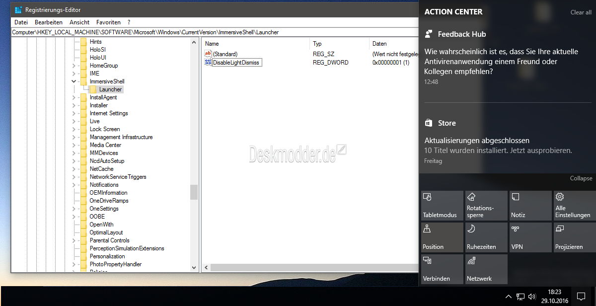The width and height of the screenshot is (596, 306).
Task: Click the (Standard) string value icon
Action: 208,54
